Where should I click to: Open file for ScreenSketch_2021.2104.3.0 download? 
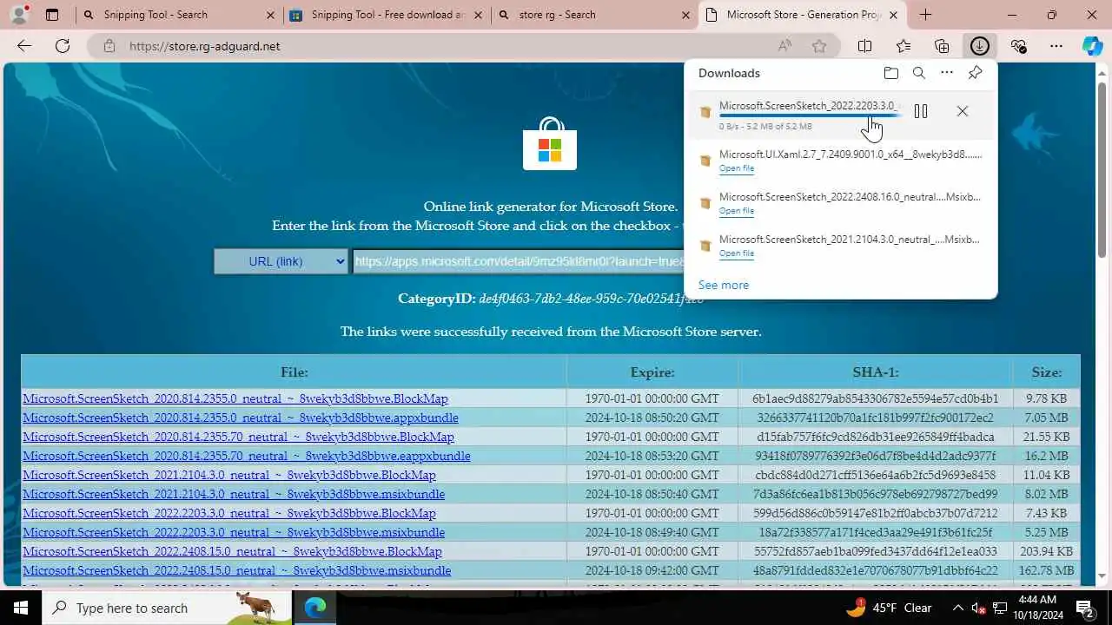point(736,253)
